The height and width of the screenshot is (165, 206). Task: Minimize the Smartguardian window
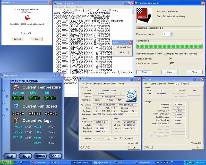[x=55, y=75]
